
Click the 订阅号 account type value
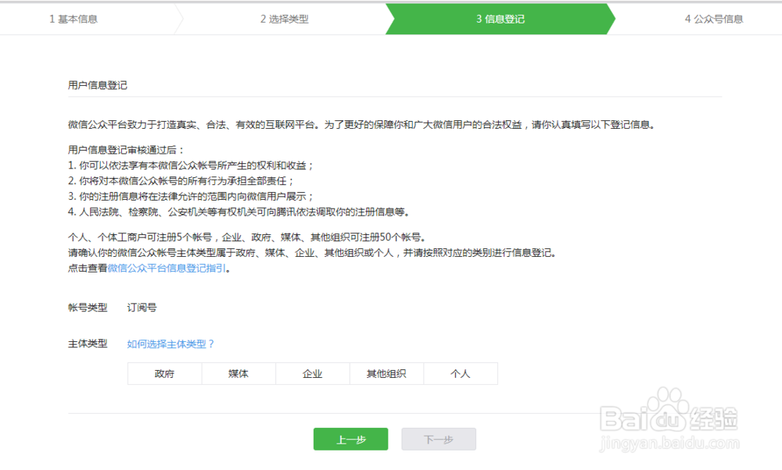(x=142, y=308)
